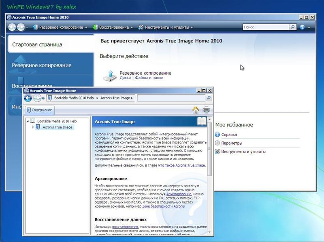324x242 pixels.
Task: Expand dropdown arrow beside help icon
Action: point(309,27)
